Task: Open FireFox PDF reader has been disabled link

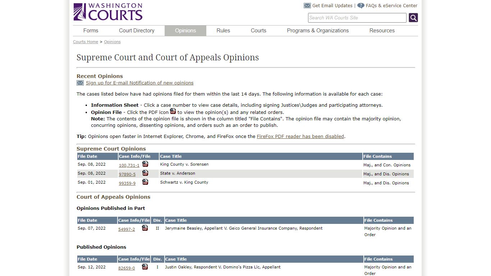Action: pos(300,137)
